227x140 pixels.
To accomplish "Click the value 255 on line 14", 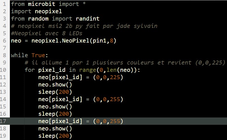I will [115, 99].
